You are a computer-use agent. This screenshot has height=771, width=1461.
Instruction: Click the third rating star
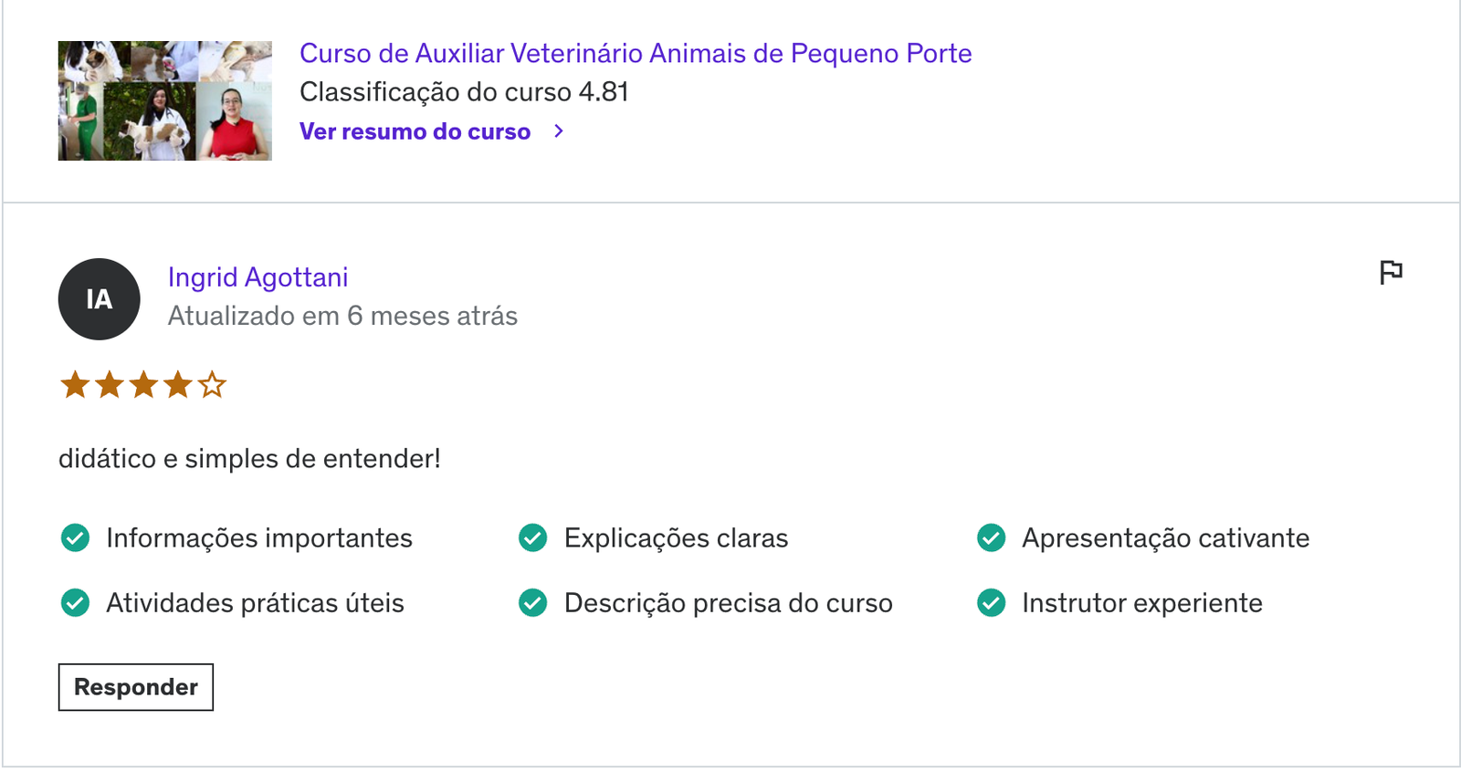[x=143, y=385]
